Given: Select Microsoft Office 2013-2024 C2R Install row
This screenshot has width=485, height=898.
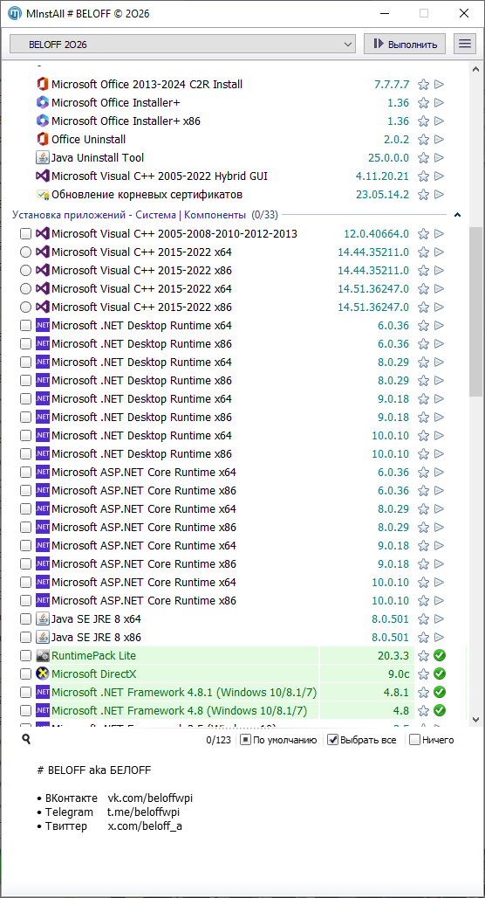Looking at the screenshot, I should click(x=147, y=85).
